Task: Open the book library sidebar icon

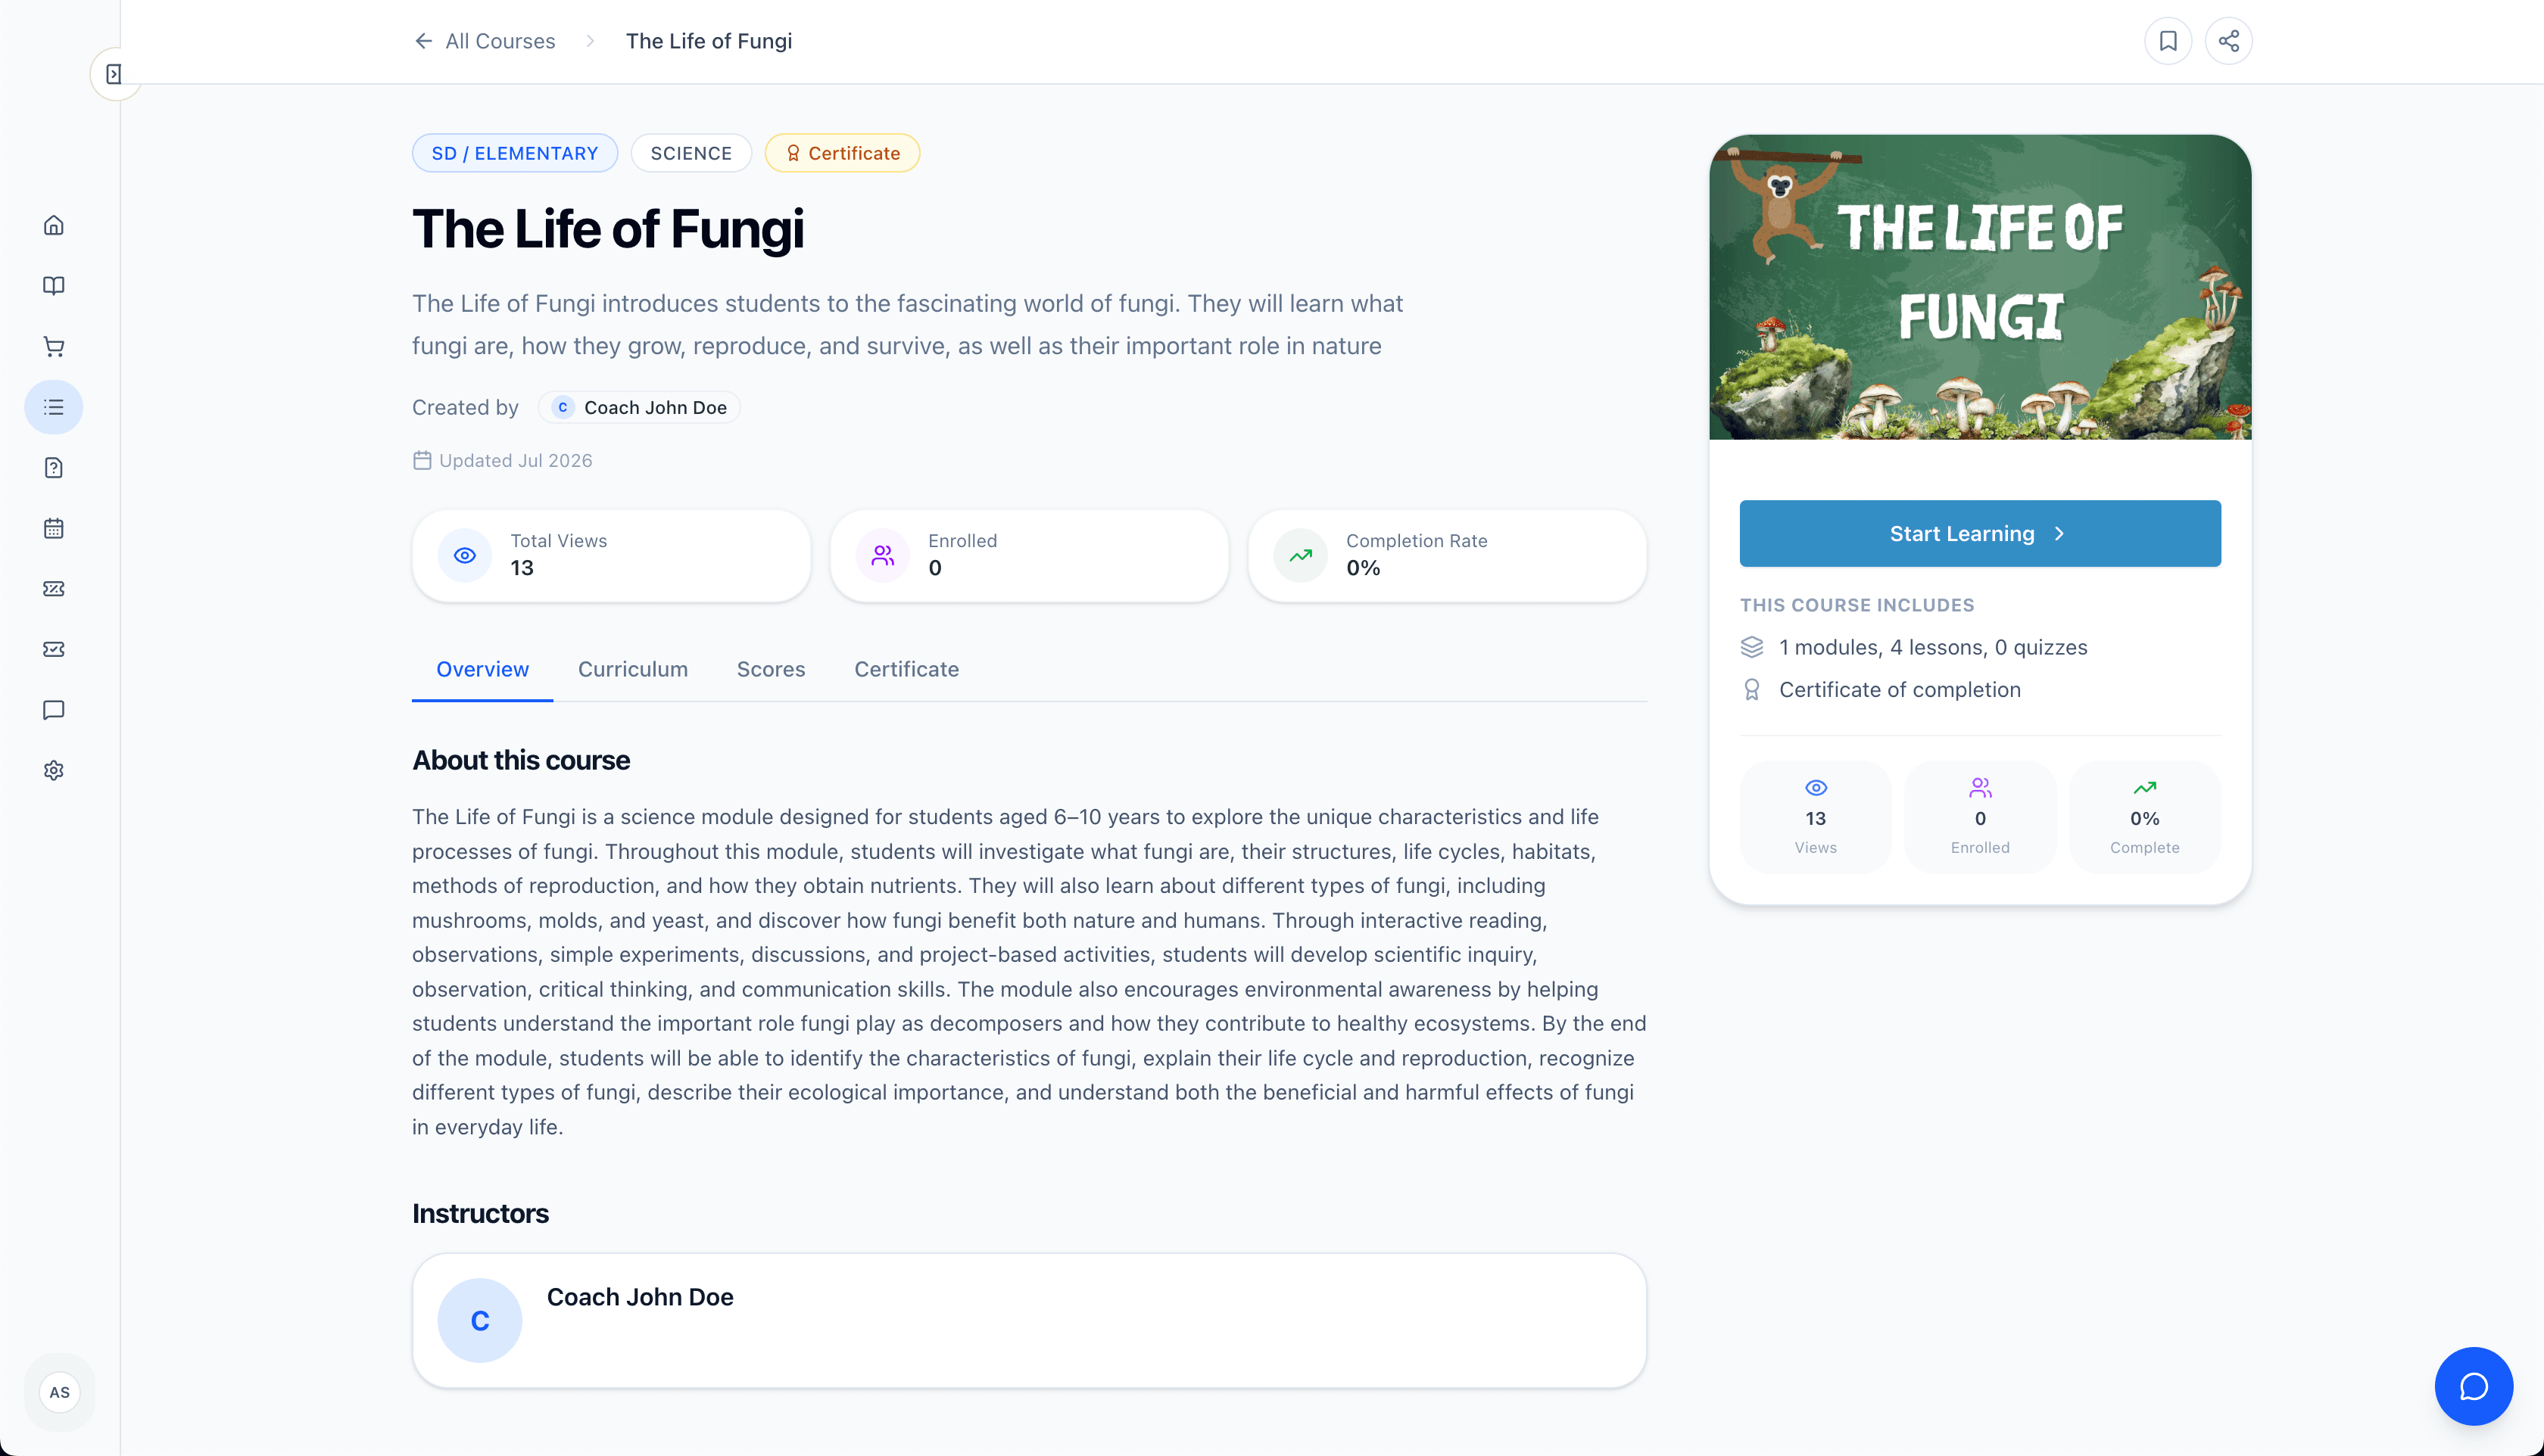Action: pos(54,286)
